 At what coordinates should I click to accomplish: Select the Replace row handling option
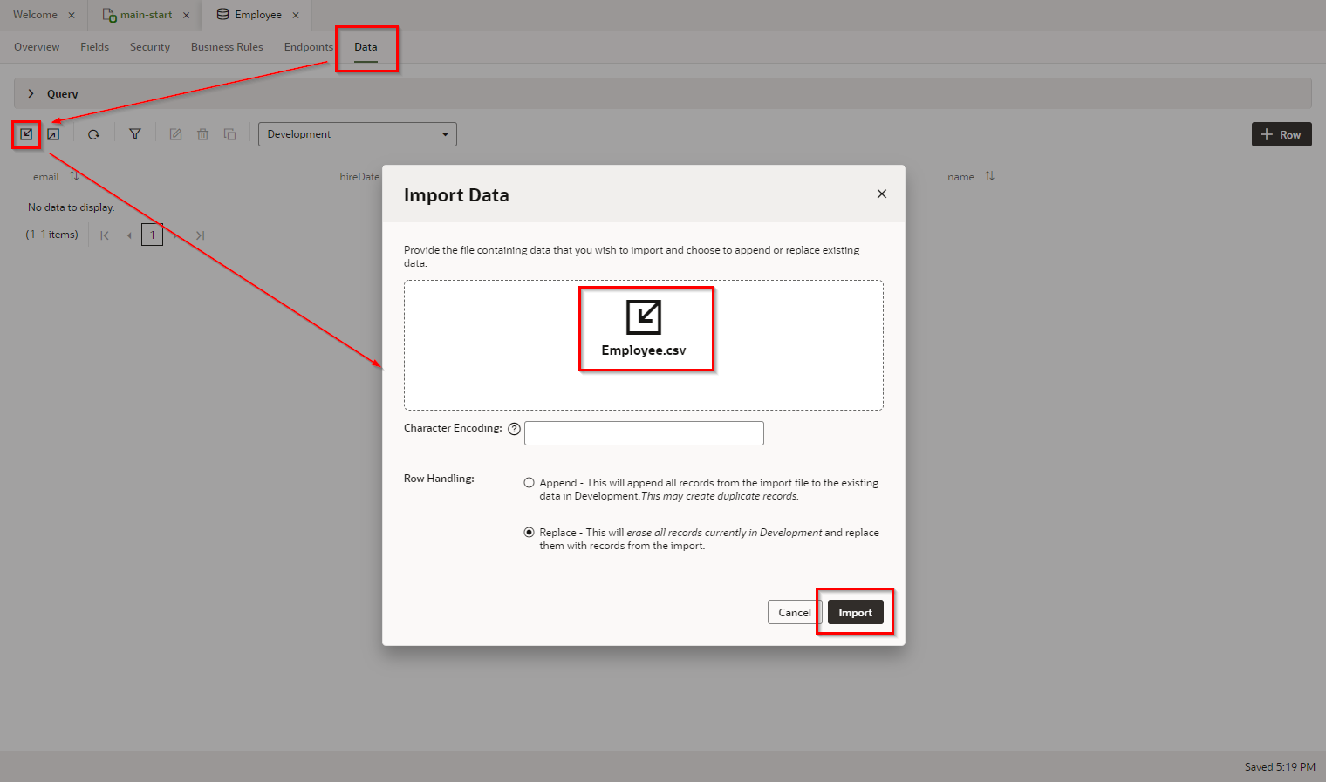point(529,533)
